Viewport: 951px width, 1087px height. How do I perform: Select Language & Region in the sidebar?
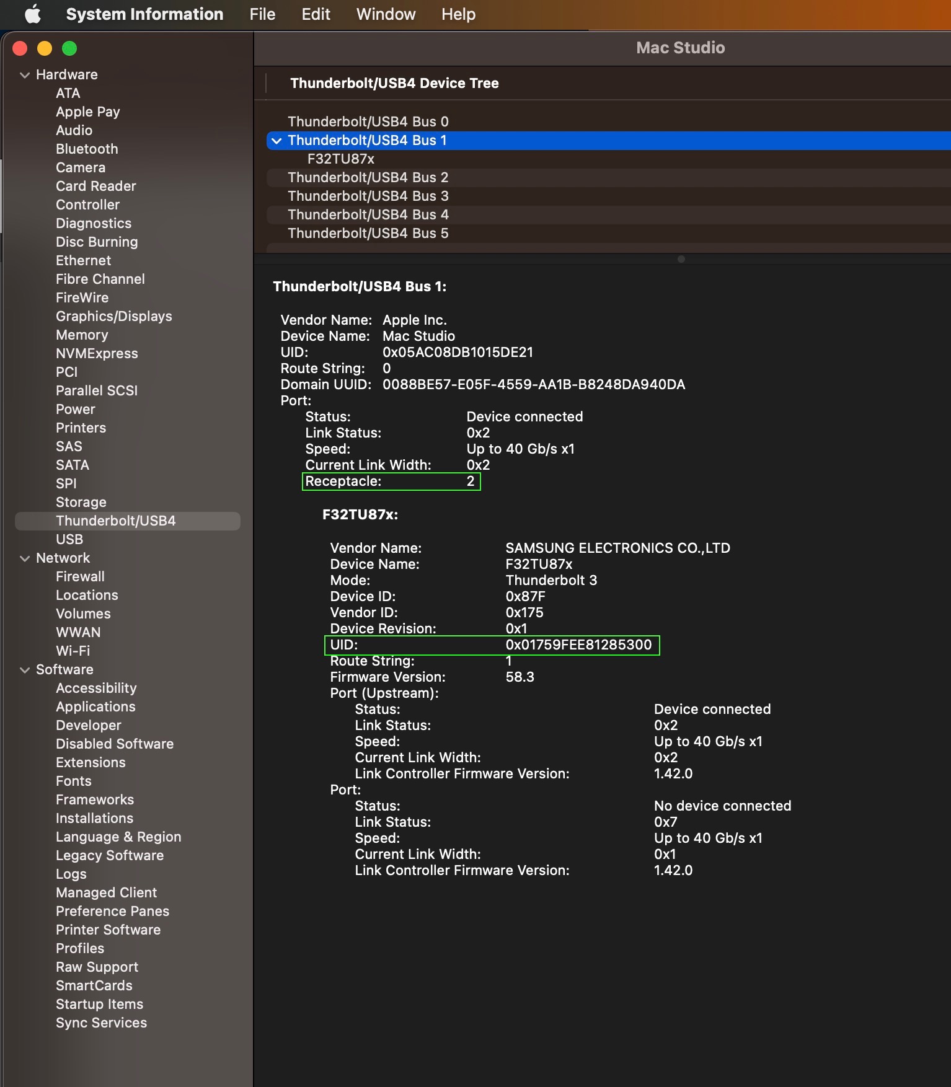click(118, 837)
